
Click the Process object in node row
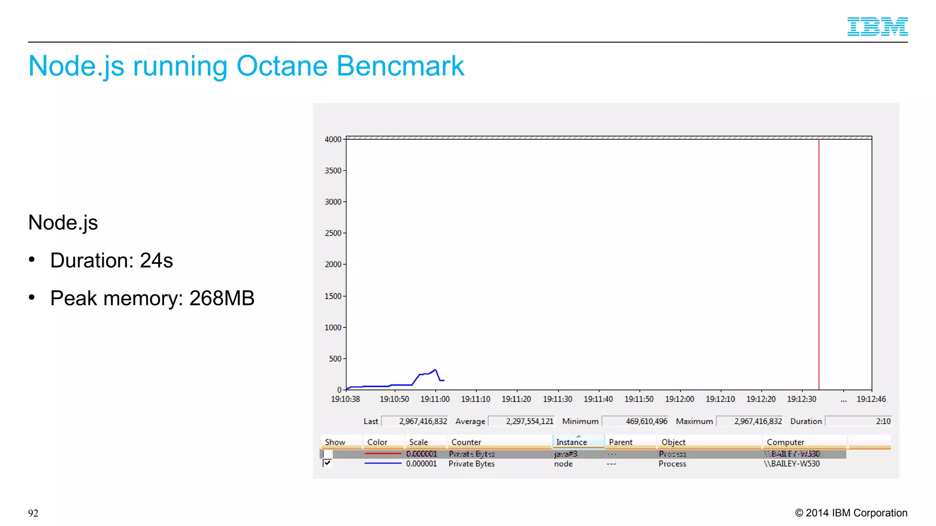tap(672, 463)
